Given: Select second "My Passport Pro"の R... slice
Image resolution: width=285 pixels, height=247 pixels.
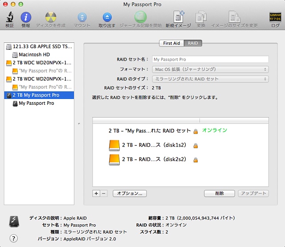Looking at the screenshot, I should [39, 87].
